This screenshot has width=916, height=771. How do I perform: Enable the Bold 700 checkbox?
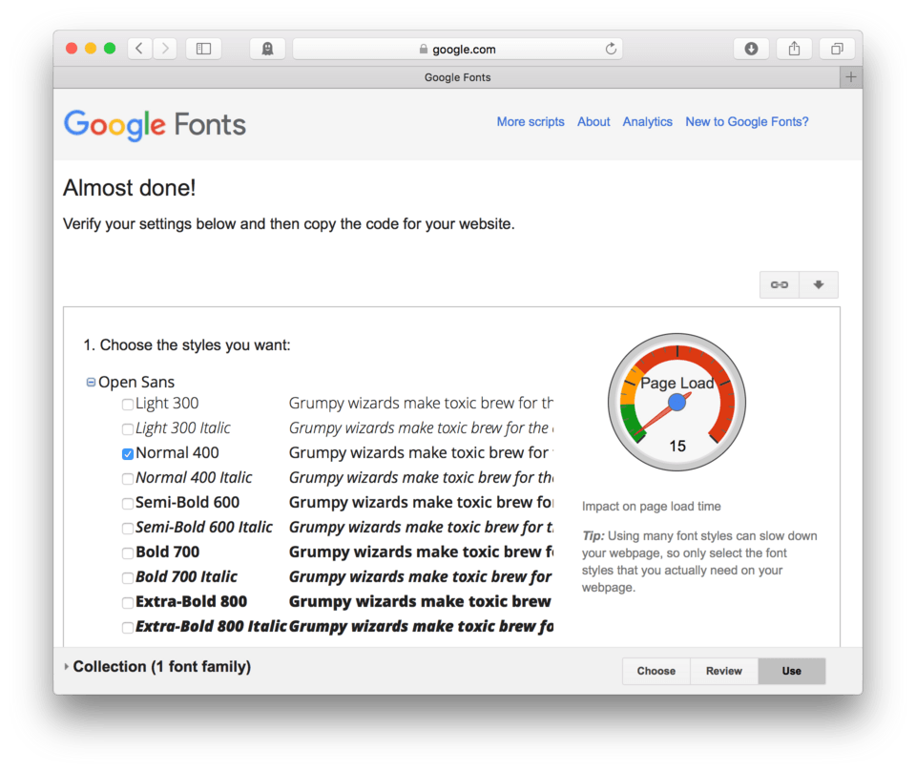[x=127, y=553]
